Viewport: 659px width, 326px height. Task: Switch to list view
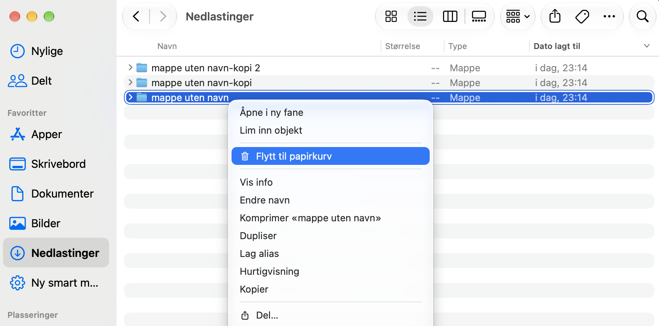point(420,16)
